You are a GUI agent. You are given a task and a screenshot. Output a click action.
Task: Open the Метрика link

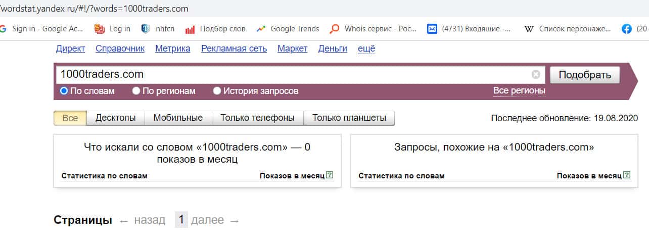172,49
